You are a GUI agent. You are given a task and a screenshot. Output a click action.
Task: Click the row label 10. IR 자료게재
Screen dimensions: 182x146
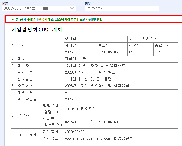click(26, 135)
